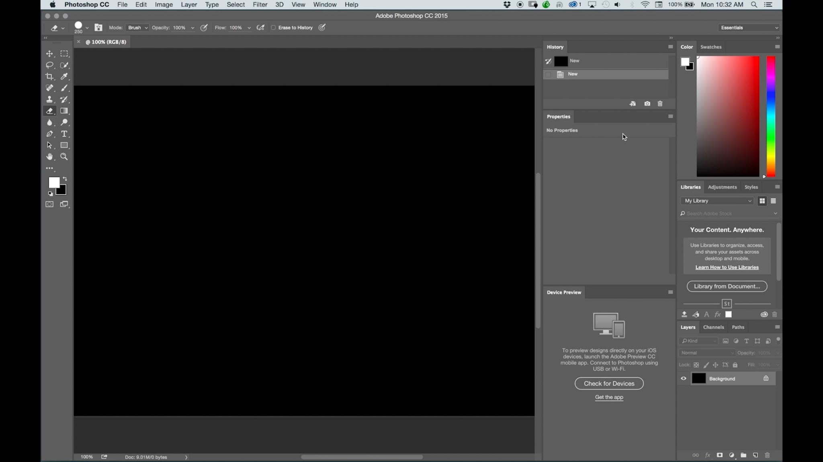Select the Lasso tool
The height and width of the screenshot is (462, 823).
point(49,65)
